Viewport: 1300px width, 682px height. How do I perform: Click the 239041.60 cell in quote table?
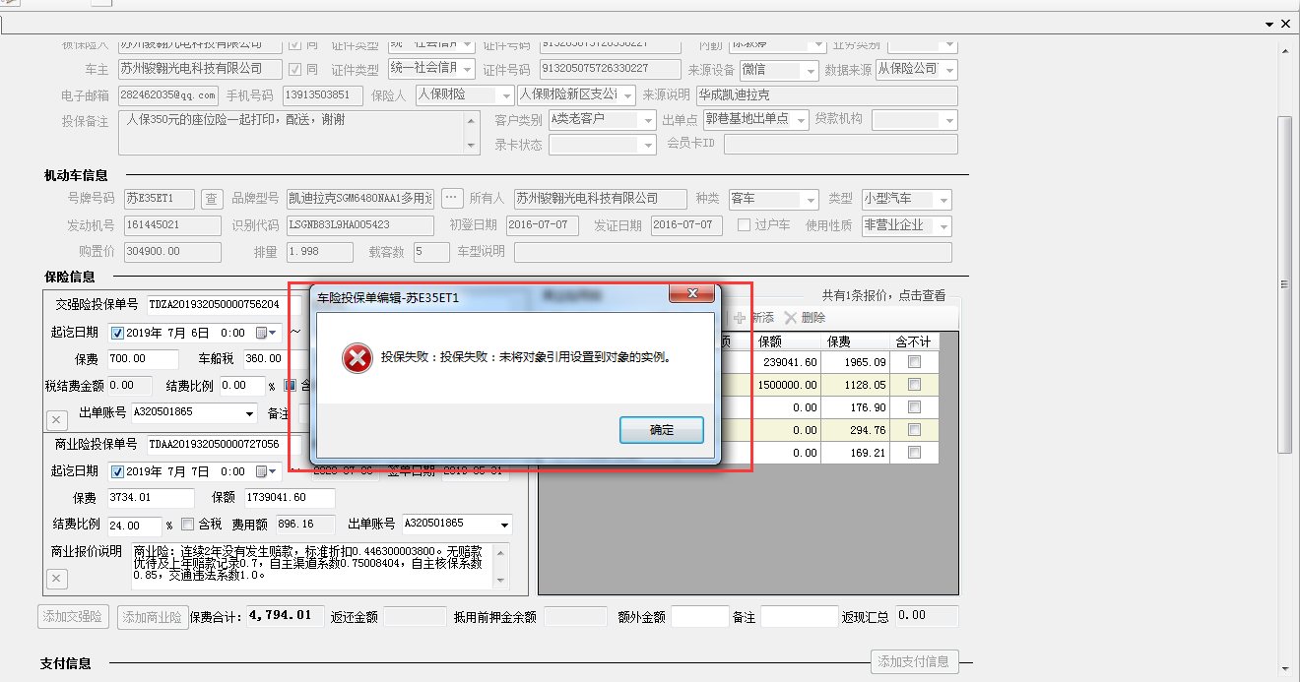(x=787, y=362)
